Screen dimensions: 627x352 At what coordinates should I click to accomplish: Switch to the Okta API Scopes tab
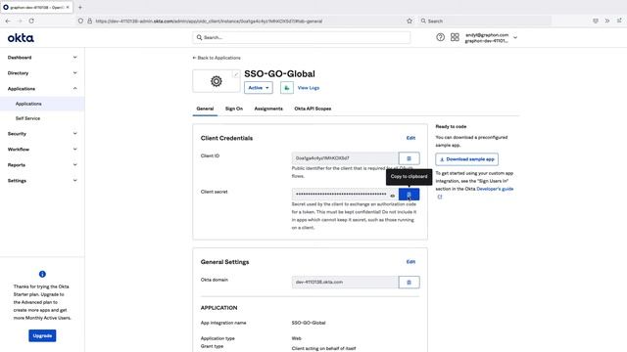pos(313,109)
